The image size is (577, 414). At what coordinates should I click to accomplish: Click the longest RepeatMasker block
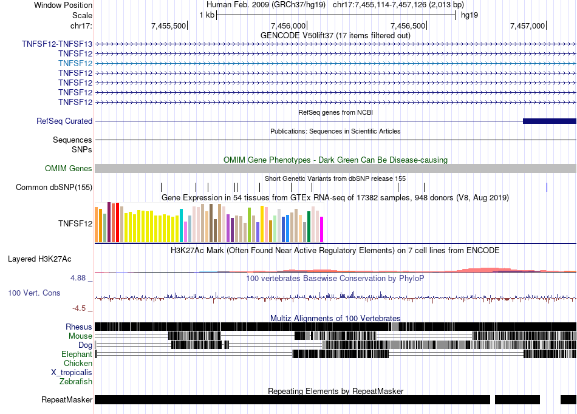tap(293, 399)
